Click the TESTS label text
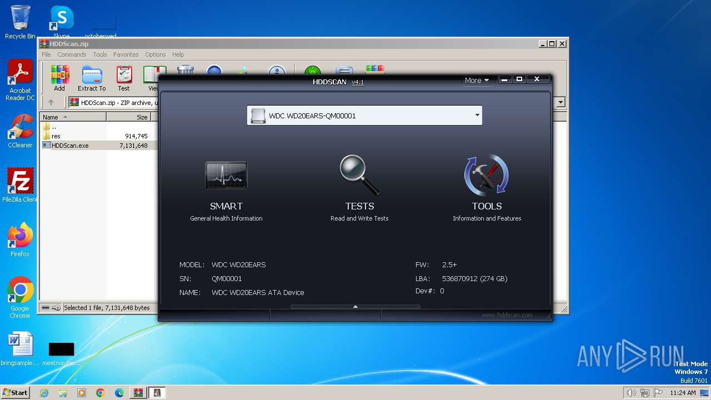711x400 pixels. 359,206
